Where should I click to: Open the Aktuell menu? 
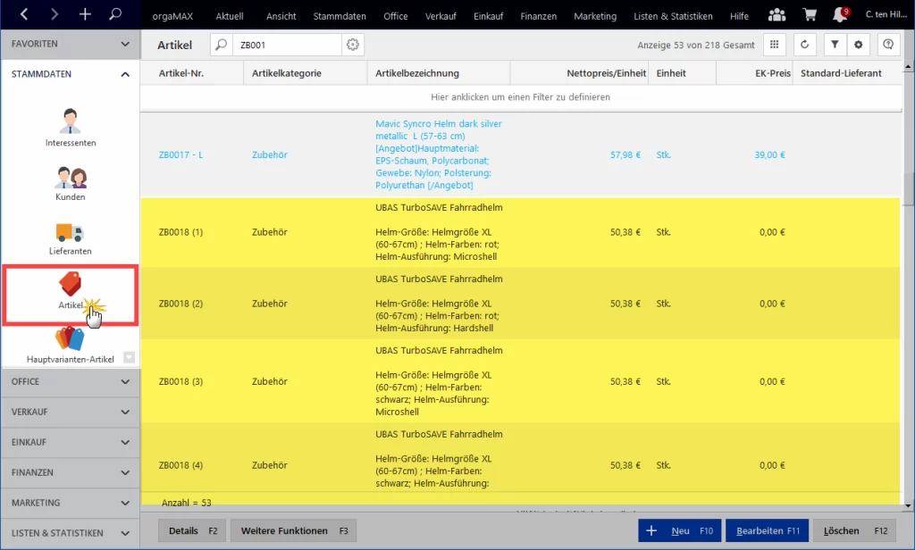coord(230,16)
